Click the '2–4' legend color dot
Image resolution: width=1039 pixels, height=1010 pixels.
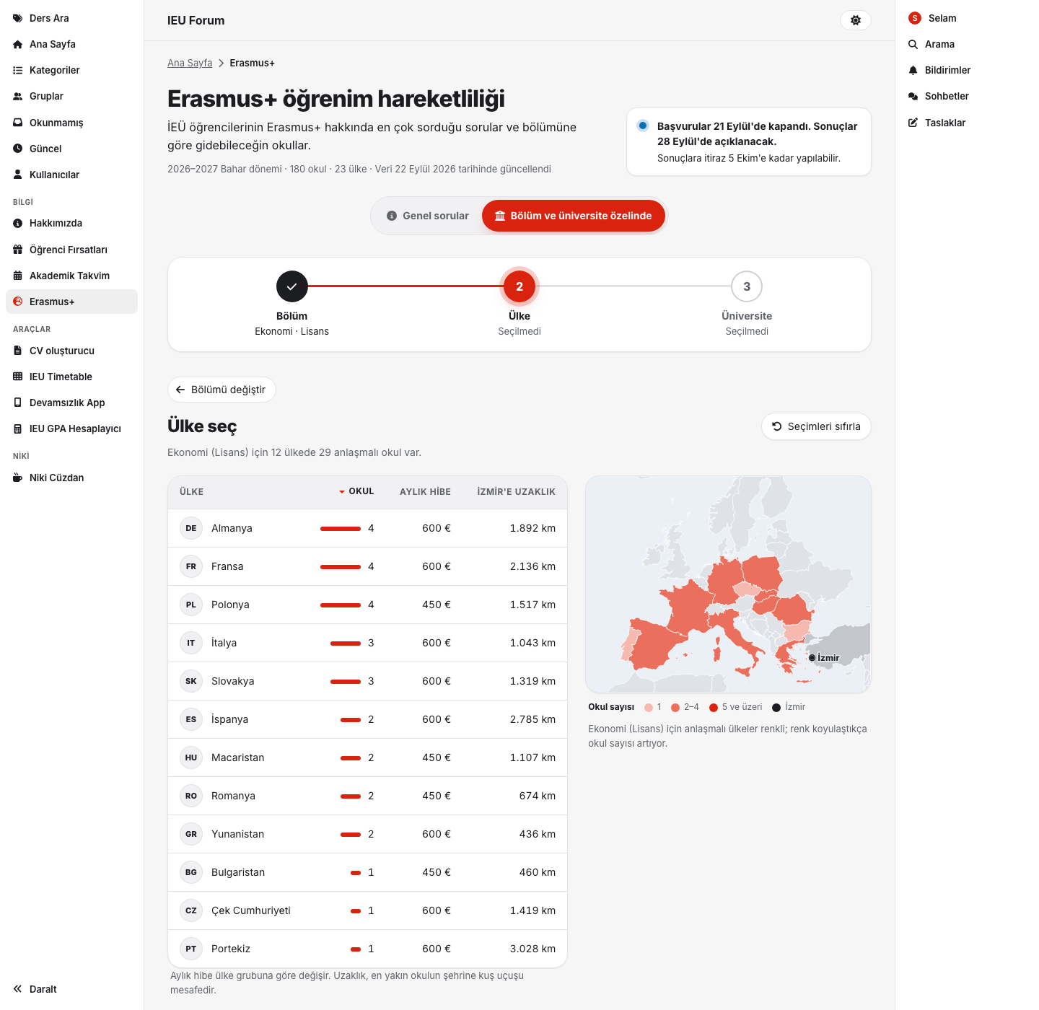pyautogui.click(x=675, y=708)
